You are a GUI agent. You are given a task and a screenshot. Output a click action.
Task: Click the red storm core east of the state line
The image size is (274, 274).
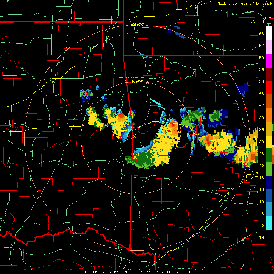[x=174, y=125]
